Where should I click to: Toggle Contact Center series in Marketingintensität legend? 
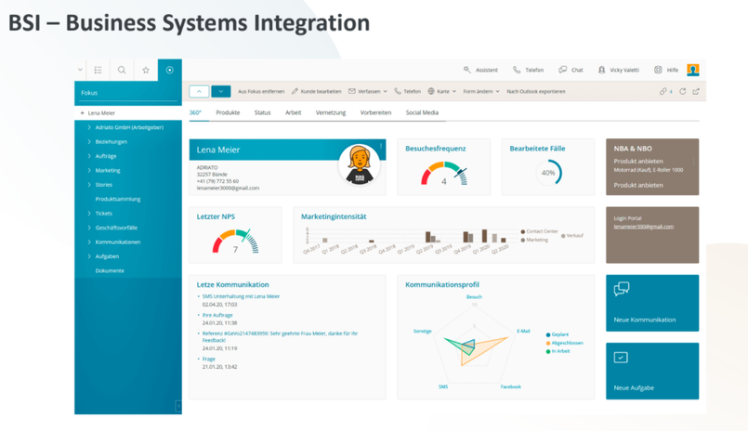(541, 231)
